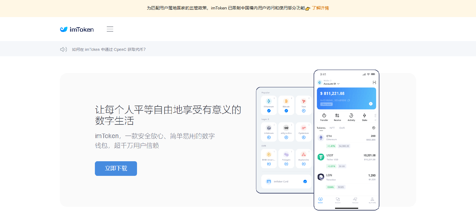Click the $ 811,221.08 balance
This screenshot has width=476, height=223.
332,93
